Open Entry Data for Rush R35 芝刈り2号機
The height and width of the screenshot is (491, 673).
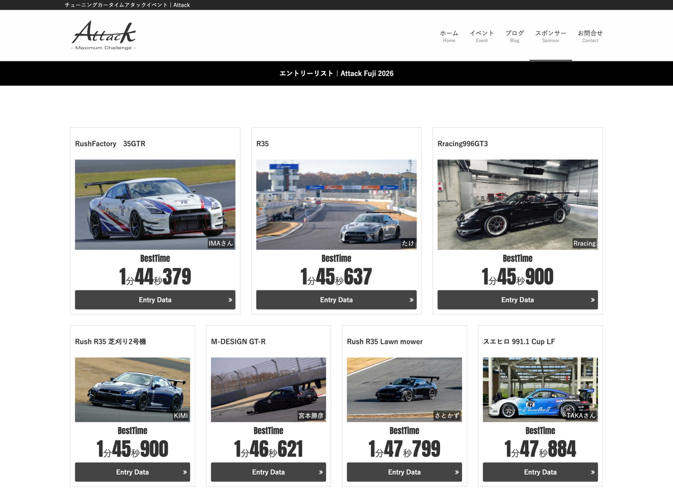132,472
